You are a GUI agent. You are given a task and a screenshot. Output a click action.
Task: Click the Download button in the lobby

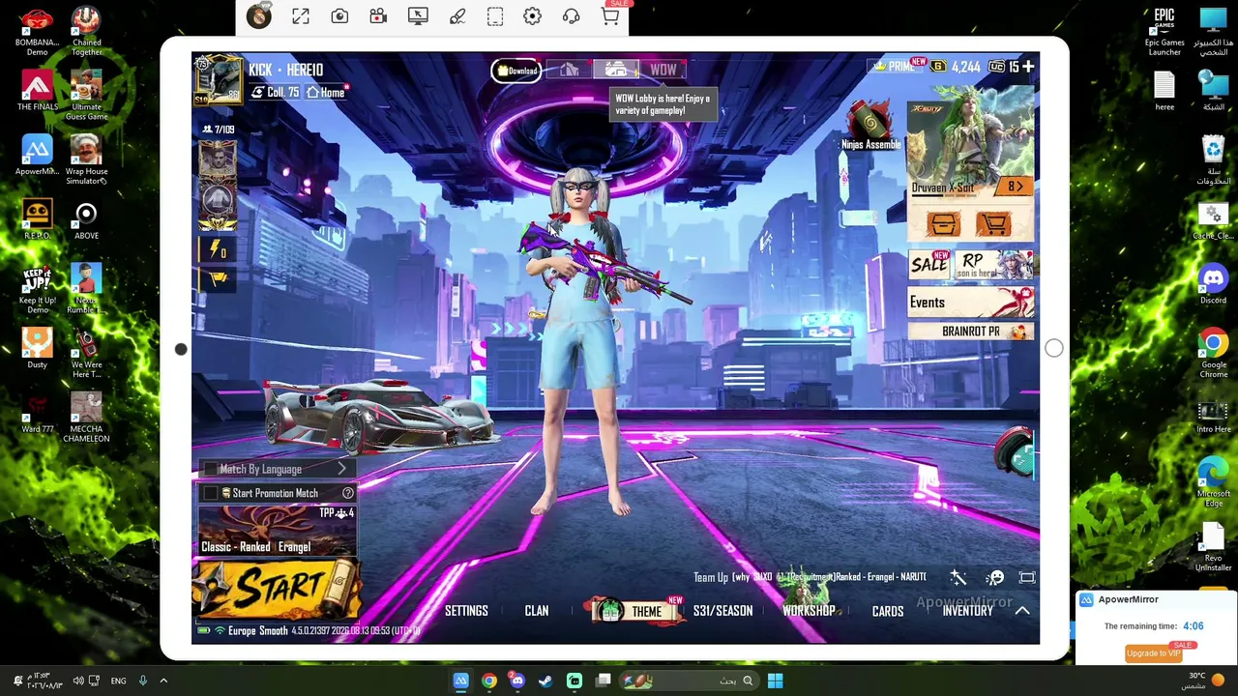tap(516, 71)
